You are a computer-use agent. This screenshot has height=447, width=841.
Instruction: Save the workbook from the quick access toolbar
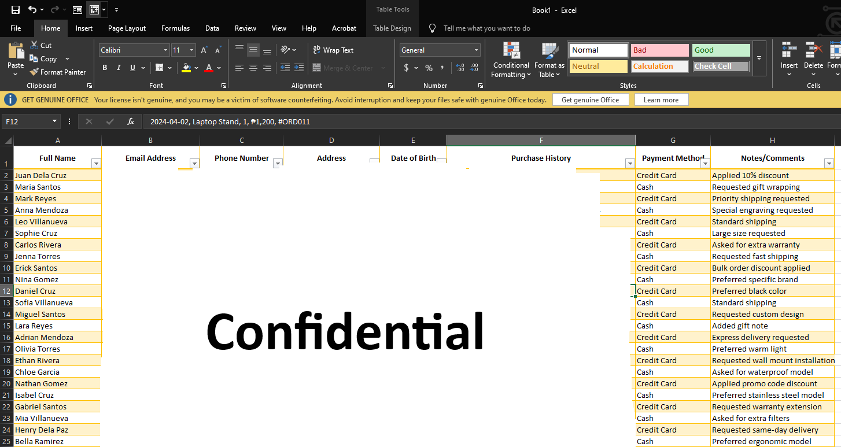(16, 9)
